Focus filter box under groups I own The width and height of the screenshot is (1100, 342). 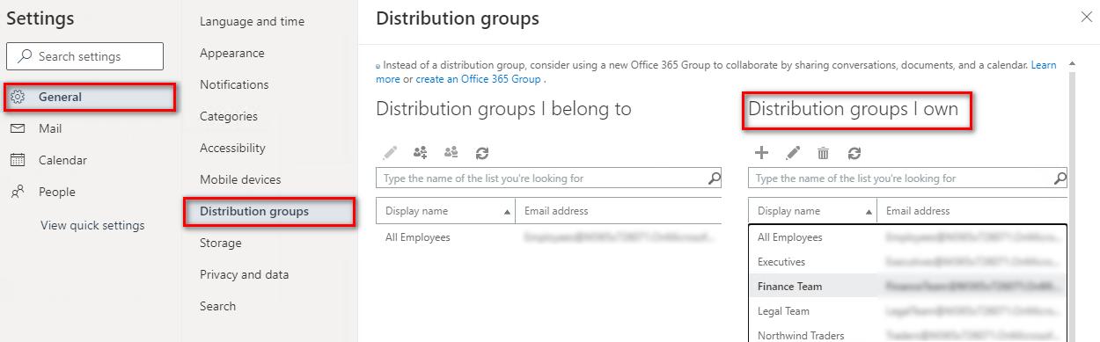coord(907,178)
